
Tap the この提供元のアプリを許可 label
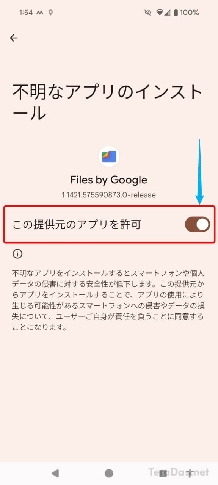(77, 224)
